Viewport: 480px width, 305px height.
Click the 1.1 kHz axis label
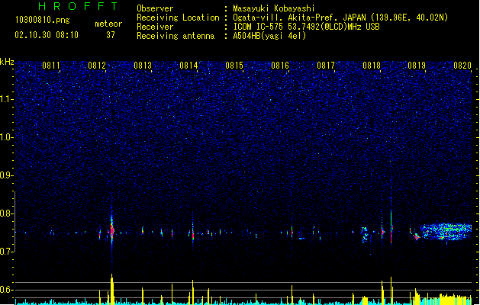tap(7, 99)
